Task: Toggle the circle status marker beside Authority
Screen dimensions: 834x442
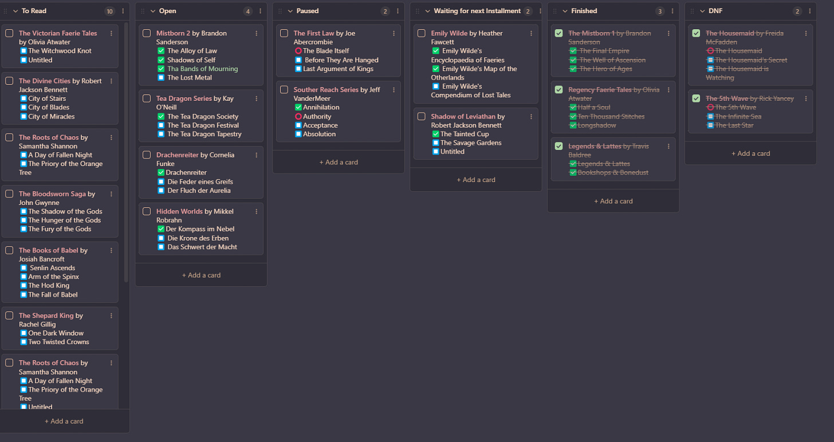Action: tap(298, 117)
